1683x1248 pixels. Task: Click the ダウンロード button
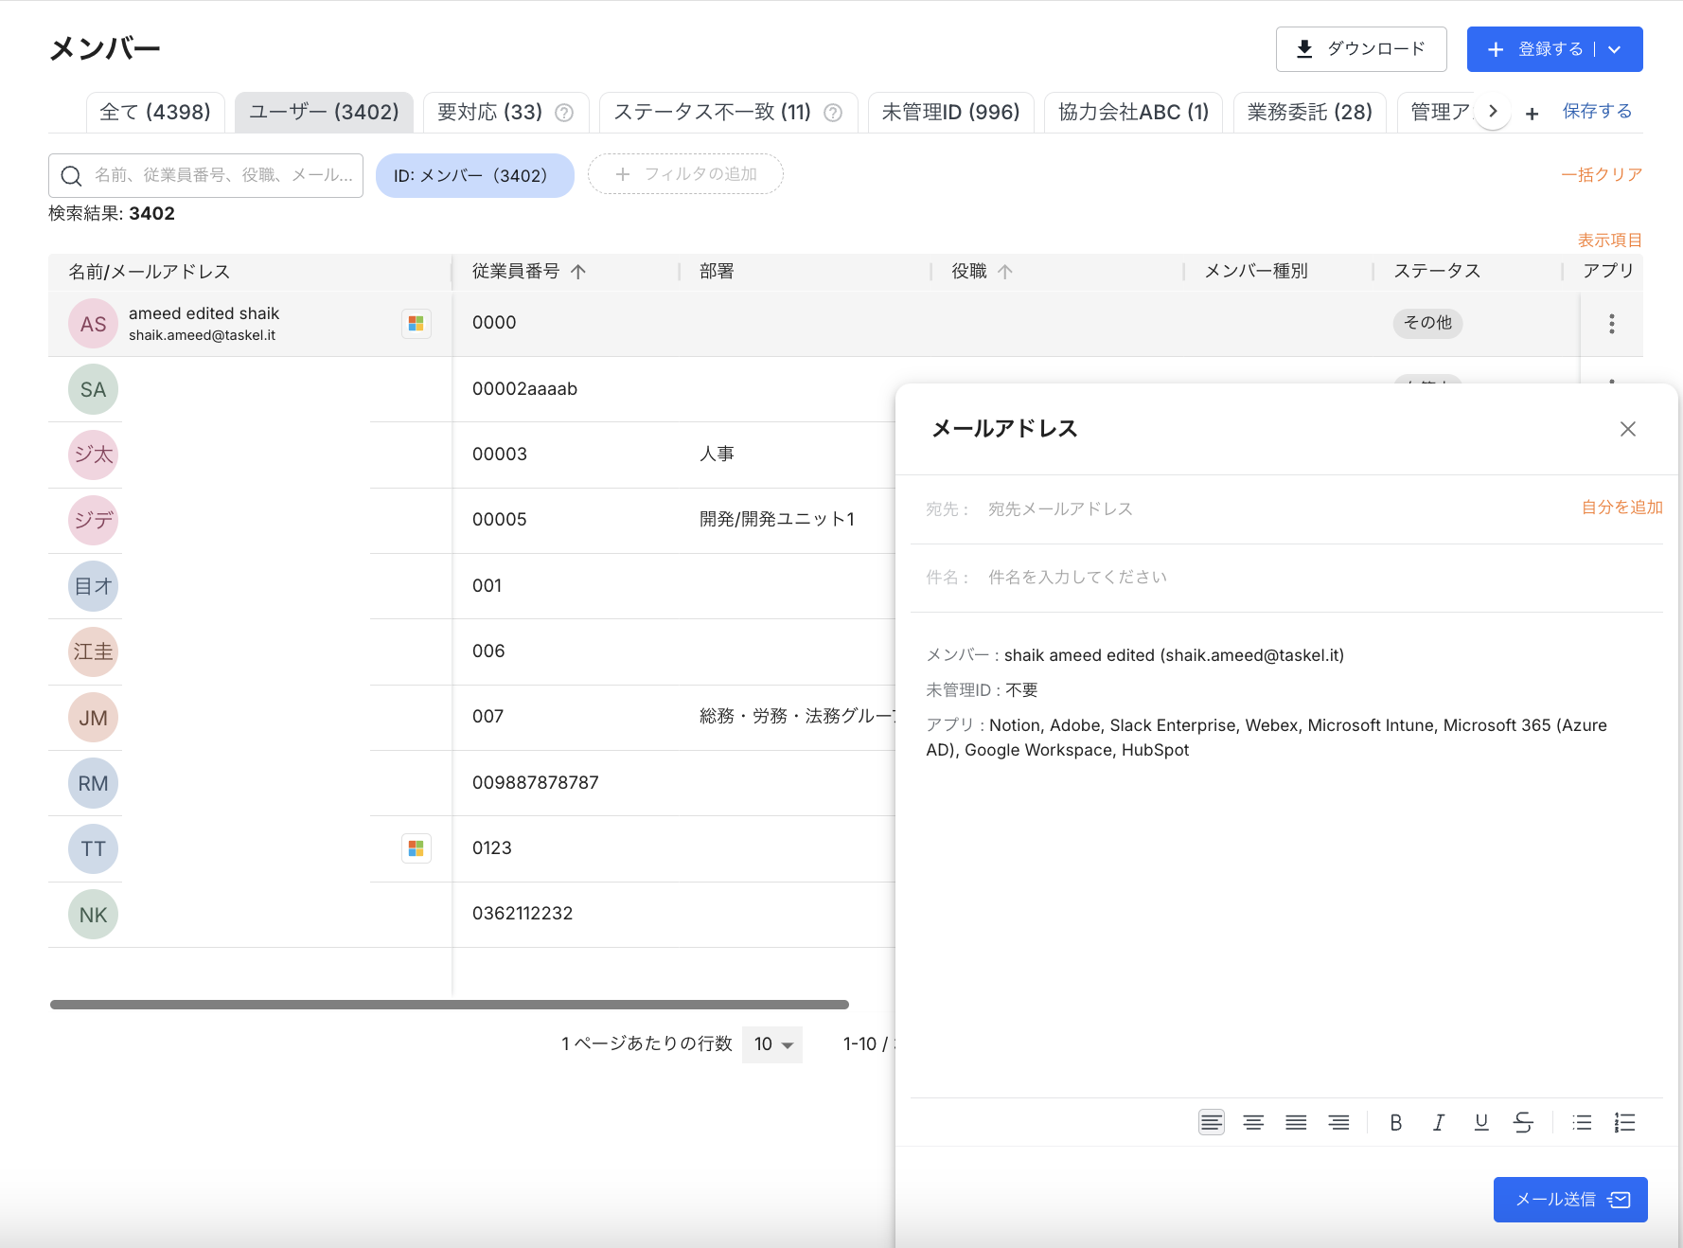(x=1360, y=49)
